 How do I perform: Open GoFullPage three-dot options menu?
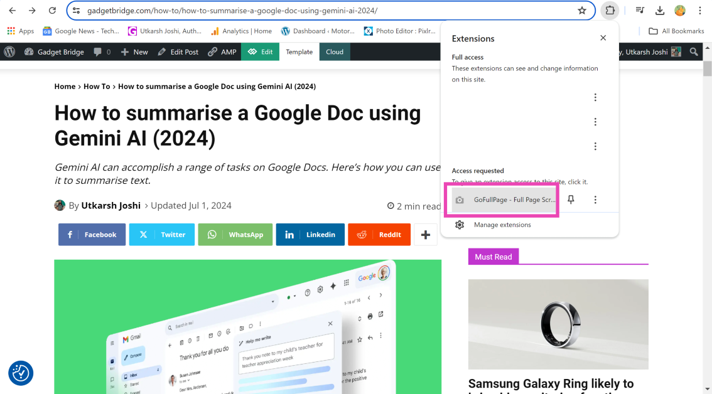595,200
